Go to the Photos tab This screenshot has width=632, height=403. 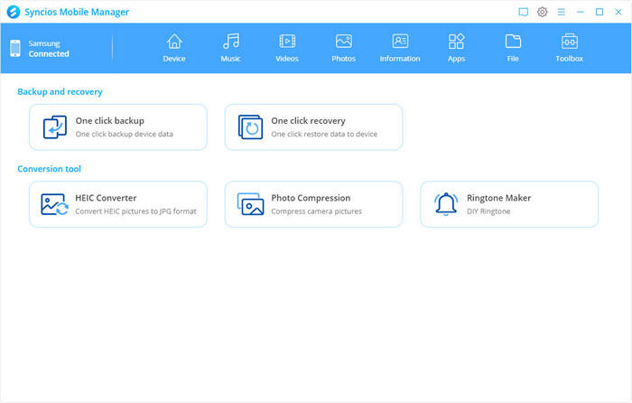pyautogui.click(x=343, y=47)
